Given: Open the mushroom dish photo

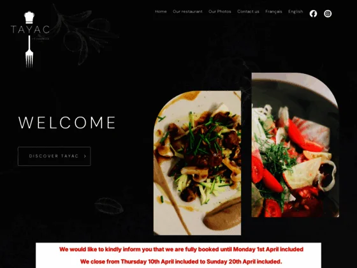Looking at the screenshot, I should tap(197, 163).
